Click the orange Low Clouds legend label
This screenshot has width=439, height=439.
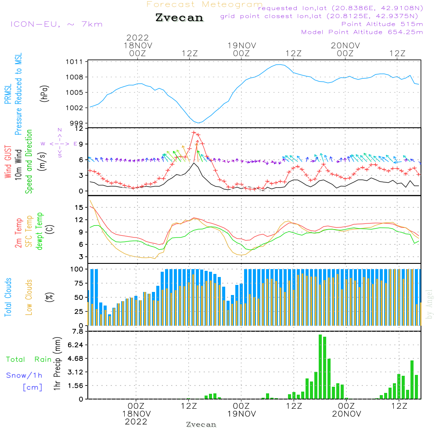point(29,297)
